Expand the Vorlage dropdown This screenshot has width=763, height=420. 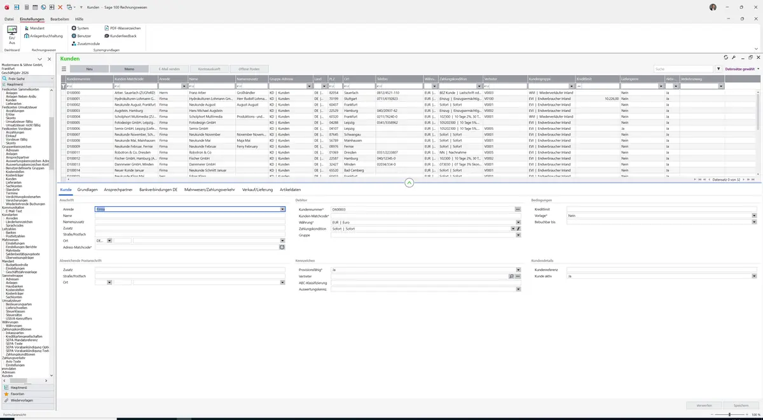pos(754,216)
